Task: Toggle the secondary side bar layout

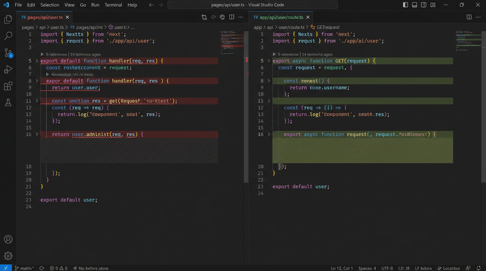Action: point(424,5)
